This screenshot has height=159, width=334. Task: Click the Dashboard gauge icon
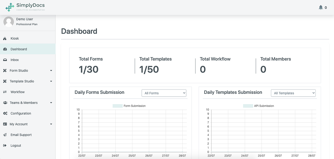pos(5,49)
